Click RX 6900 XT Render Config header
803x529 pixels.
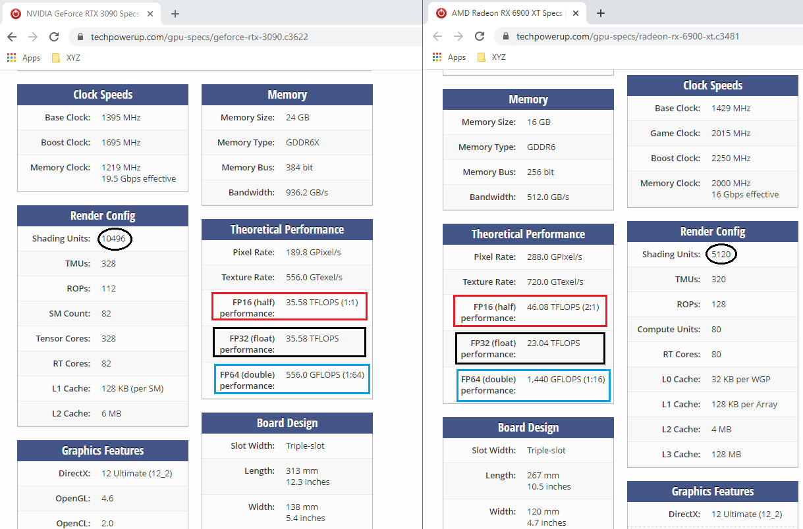[713, 232]
